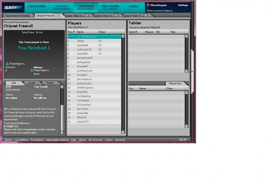Image resolution: width=273 pixels, height=188 pixels.
Task: Sort tables by the Name column arrow
Action: (136, 32)
